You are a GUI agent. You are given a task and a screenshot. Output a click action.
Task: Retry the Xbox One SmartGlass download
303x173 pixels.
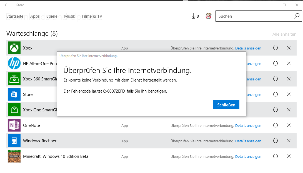point(276,110)
